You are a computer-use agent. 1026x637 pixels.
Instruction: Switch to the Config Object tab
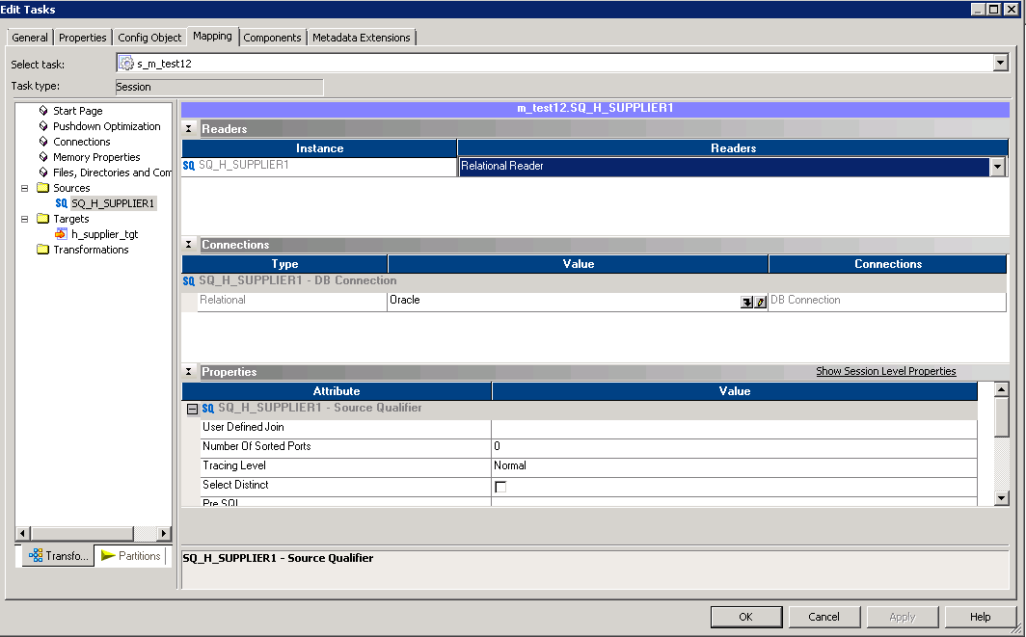pyautogui.click(x=149, y=38)
